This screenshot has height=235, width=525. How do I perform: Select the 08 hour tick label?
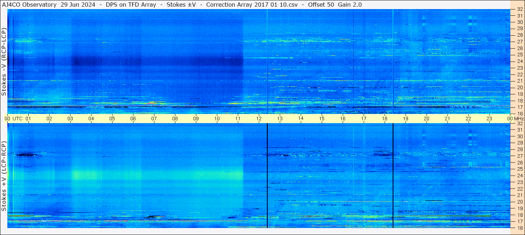click(175, 119)
